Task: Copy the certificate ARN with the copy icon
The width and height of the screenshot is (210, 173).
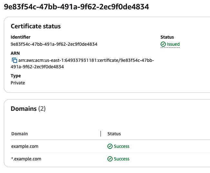Action: coord(15,60)
